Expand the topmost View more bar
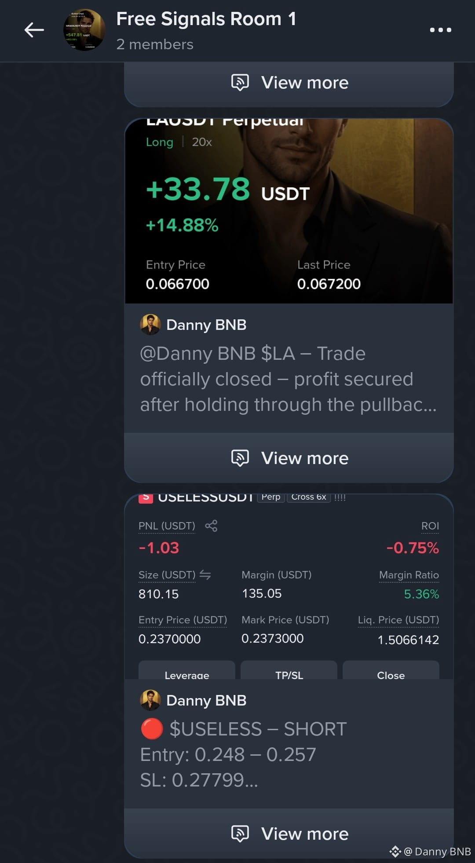 (289, 83)
